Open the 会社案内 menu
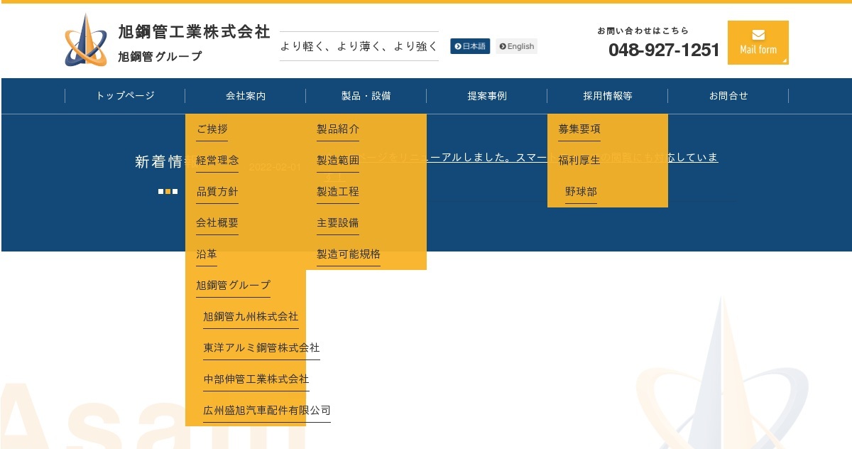852x449 pixels. point(246,96)
